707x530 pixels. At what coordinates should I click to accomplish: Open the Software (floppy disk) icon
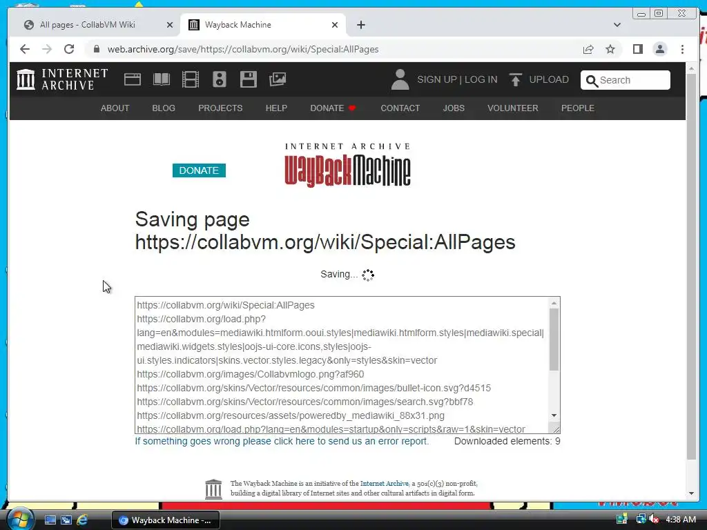249,79
